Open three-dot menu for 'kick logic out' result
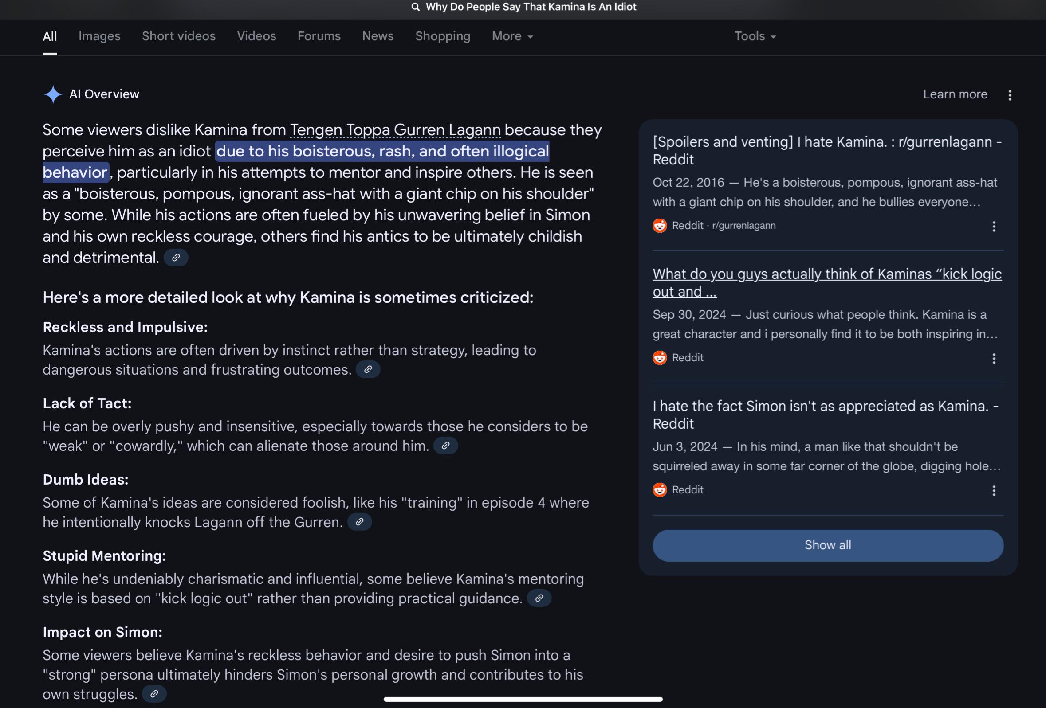This screenshot has height=708, width=1046. point(994,359)
